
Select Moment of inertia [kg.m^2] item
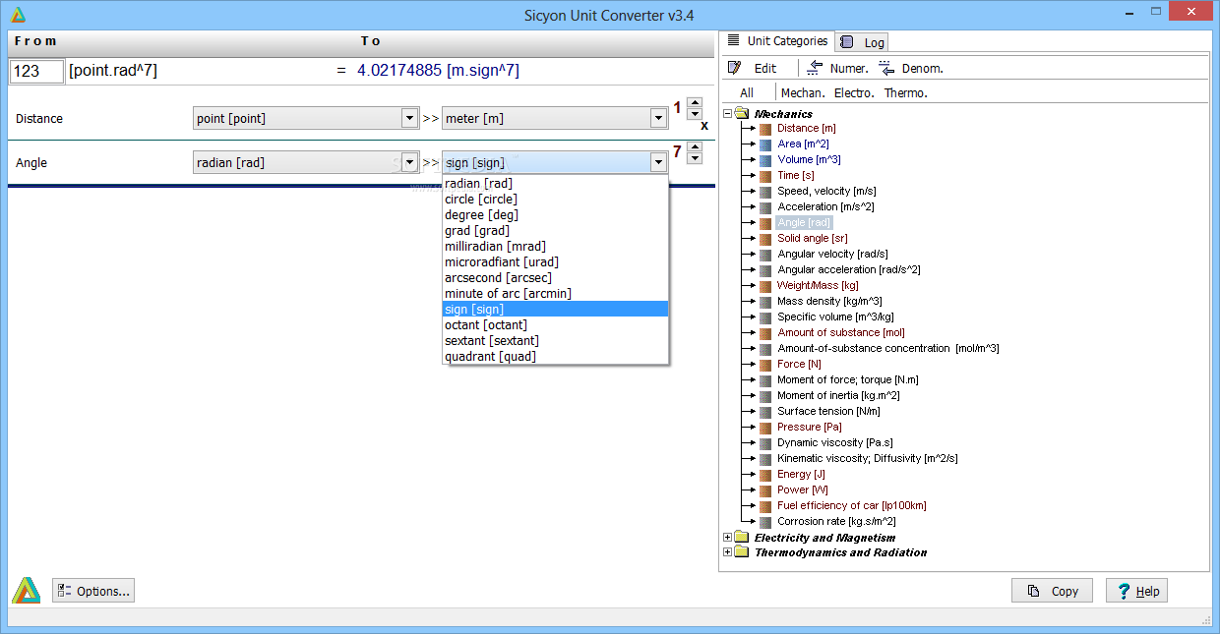click(x=838, y=395)
